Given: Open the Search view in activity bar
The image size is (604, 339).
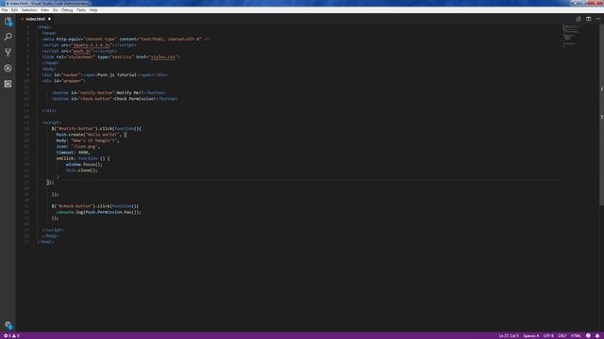Looking at the screenshot, I should click(8, 37).
